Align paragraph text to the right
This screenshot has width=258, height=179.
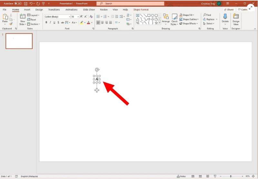point(106,22)
